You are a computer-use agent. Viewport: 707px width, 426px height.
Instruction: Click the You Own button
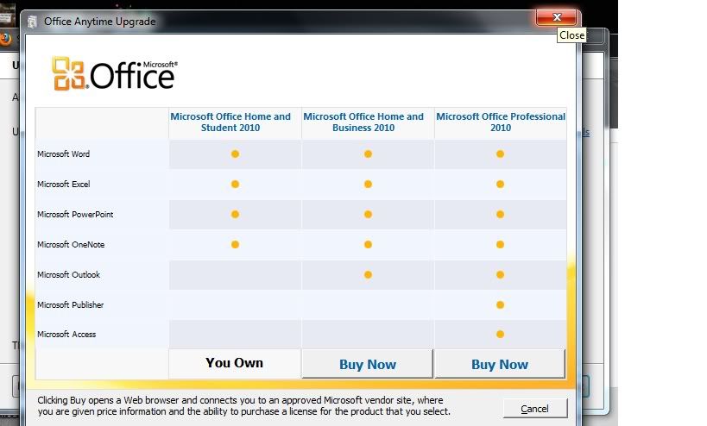[x=235, y=363]
